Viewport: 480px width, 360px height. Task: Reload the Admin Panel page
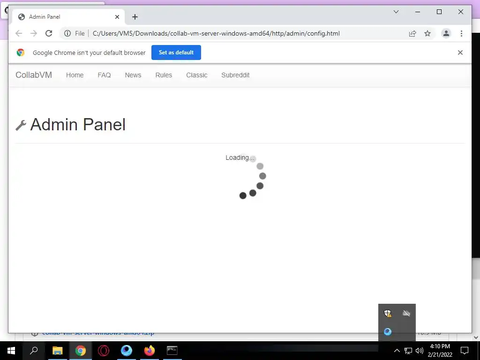coord(49,33)
